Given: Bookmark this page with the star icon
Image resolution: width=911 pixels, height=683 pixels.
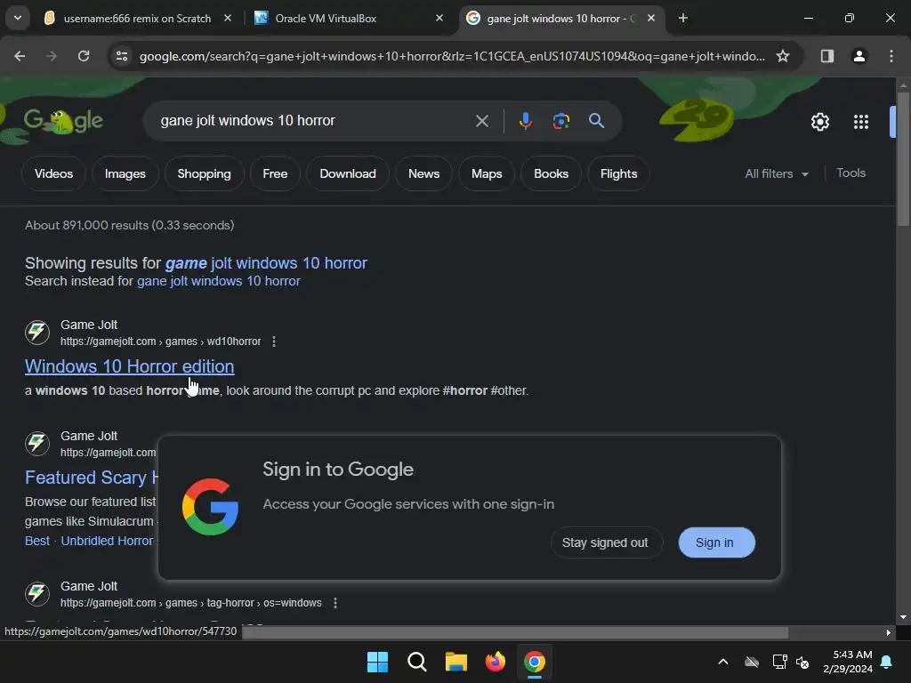Looking at the screenshot, I should point(783,56).
